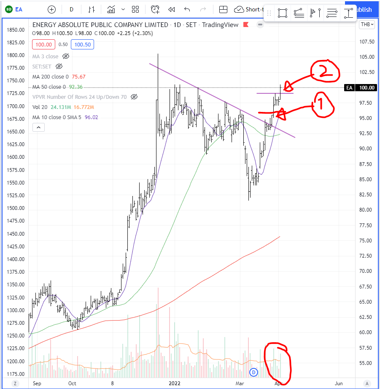The image size is (380, 389).
Task: Click the 0.50 spread value
Action: 63,44
